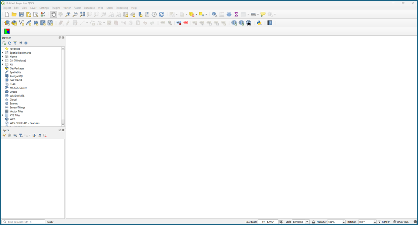Viewport: 418px width, 225px height.
Task: Open the messages log speech icon
Action: point(415,222)
